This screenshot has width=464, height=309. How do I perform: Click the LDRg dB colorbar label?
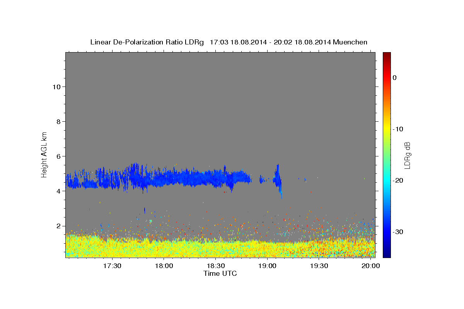407,155
